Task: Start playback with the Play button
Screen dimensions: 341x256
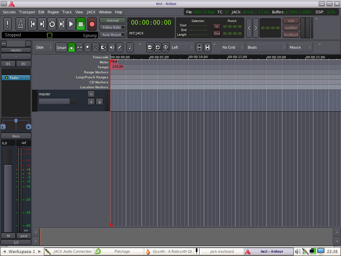Action: point(71,24)
